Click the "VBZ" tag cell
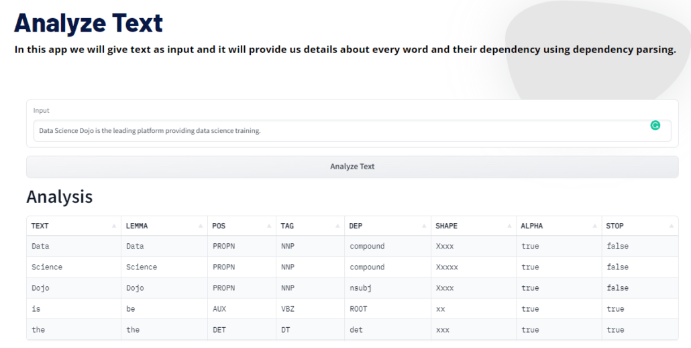The image size is (691, 348). [288, 309]
